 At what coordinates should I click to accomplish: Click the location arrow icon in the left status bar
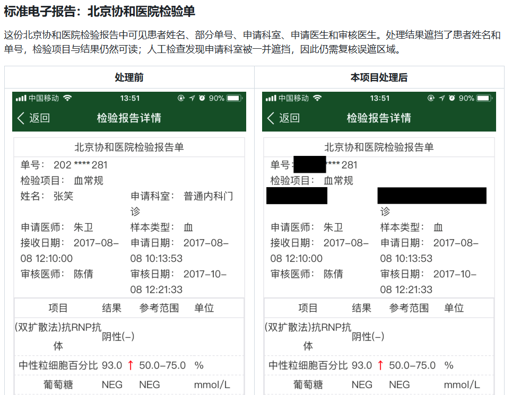[x=192, y=98]
